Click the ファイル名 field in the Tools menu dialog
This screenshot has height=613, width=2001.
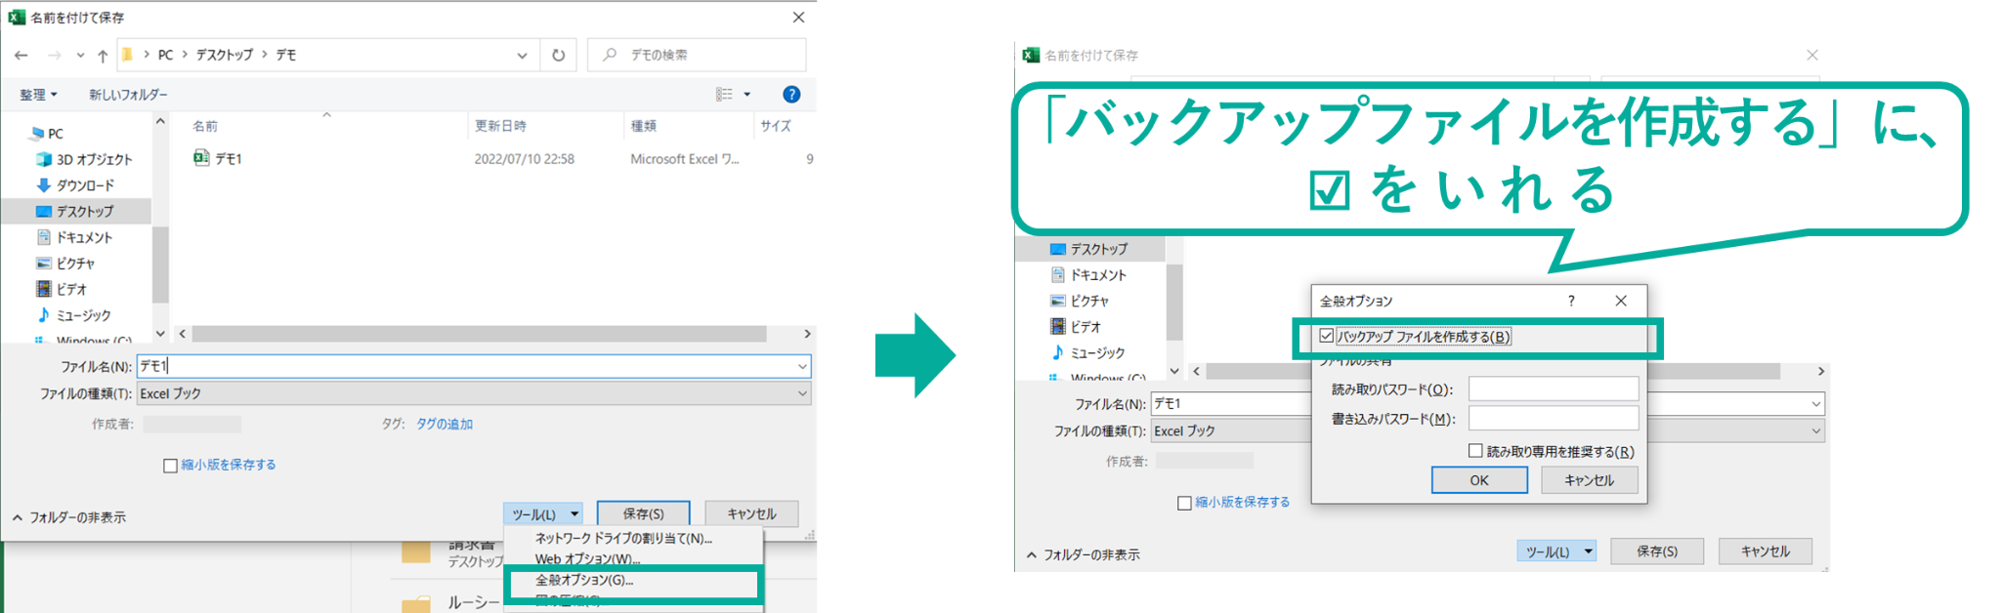click(x=474, y=366)
